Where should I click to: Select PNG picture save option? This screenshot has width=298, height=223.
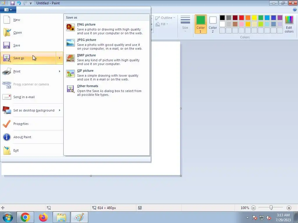107,29
